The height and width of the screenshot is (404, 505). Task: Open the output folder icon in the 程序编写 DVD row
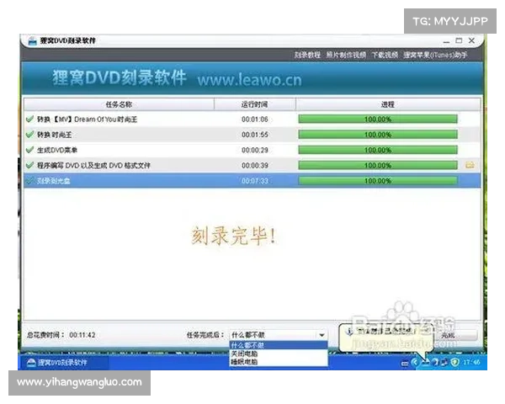click(470, 165)
